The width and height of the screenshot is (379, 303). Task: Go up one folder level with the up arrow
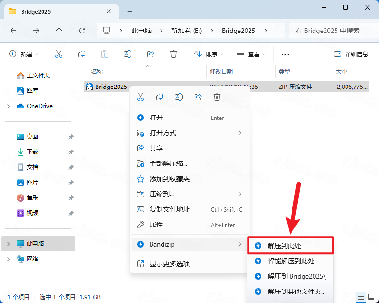(x=59, y=31)
